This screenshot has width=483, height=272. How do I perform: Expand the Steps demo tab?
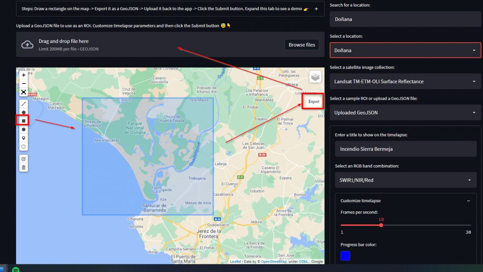(316, 8)
